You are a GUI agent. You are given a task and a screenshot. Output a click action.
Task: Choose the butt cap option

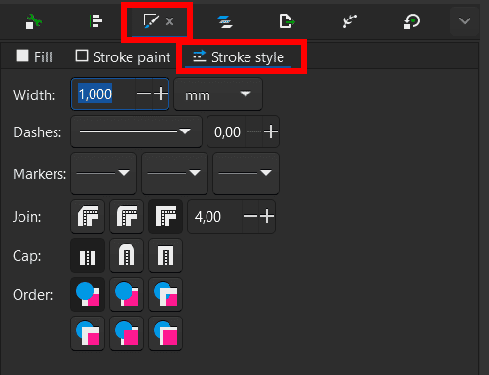click(88, 255)
